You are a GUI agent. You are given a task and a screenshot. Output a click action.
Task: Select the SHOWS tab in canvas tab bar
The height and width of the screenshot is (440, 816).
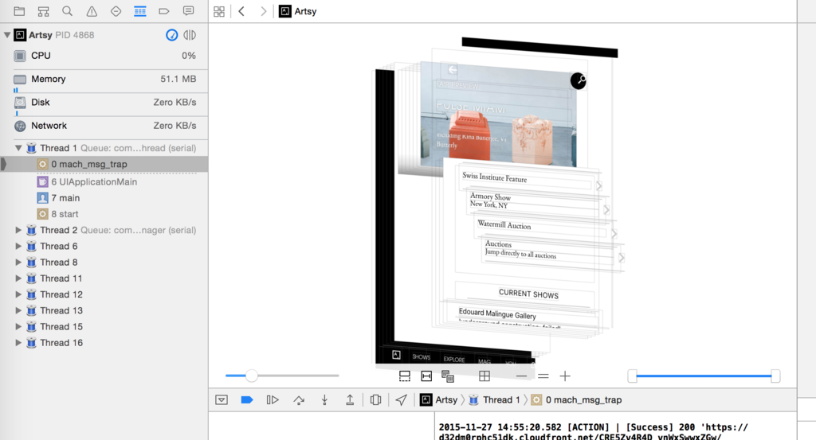(x=421, y=357)
